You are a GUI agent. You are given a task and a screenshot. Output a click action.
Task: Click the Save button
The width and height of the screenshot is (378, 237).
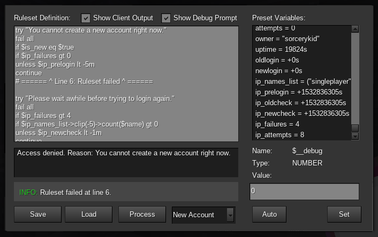tap(38, 214)
